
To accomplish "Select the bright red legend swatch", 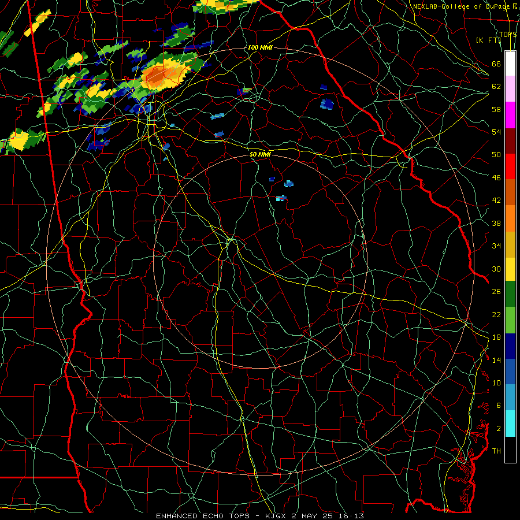I will (510, 166).
